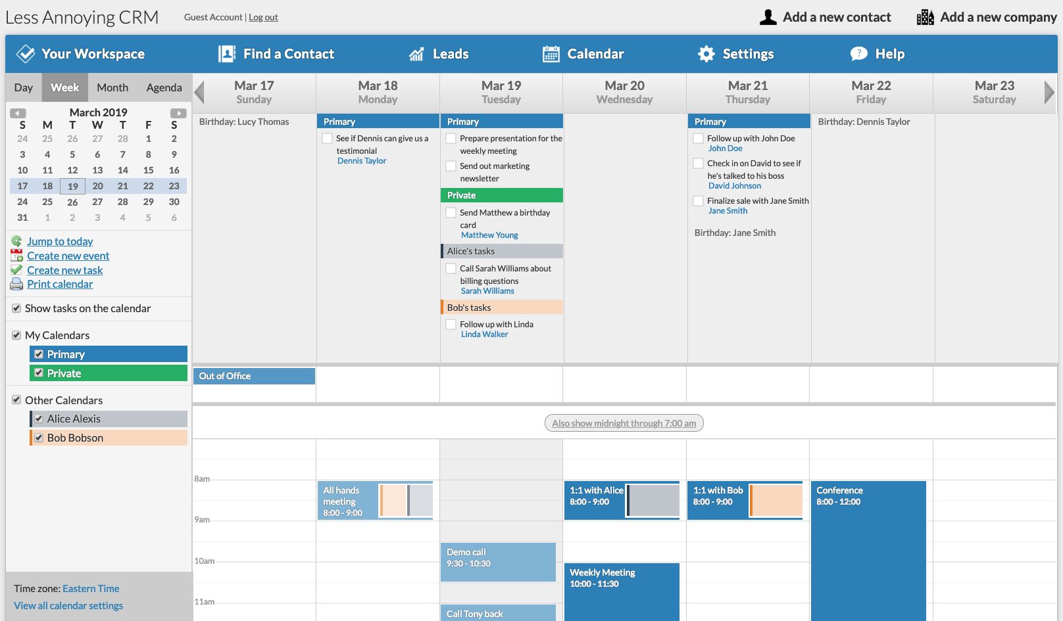Open Leads in navigation bar
Screen dimensions: 1063x621
pyautogui.click(x=439, y=54)
